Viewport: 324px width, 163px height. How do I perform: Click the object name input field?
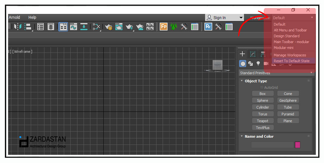coord(272,145)
